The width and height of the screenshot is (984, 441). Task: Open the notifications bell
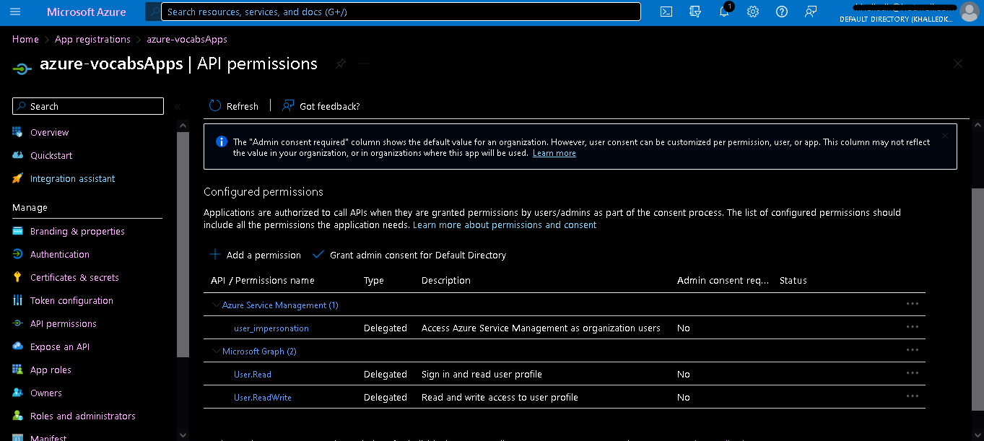click(724, 12)
